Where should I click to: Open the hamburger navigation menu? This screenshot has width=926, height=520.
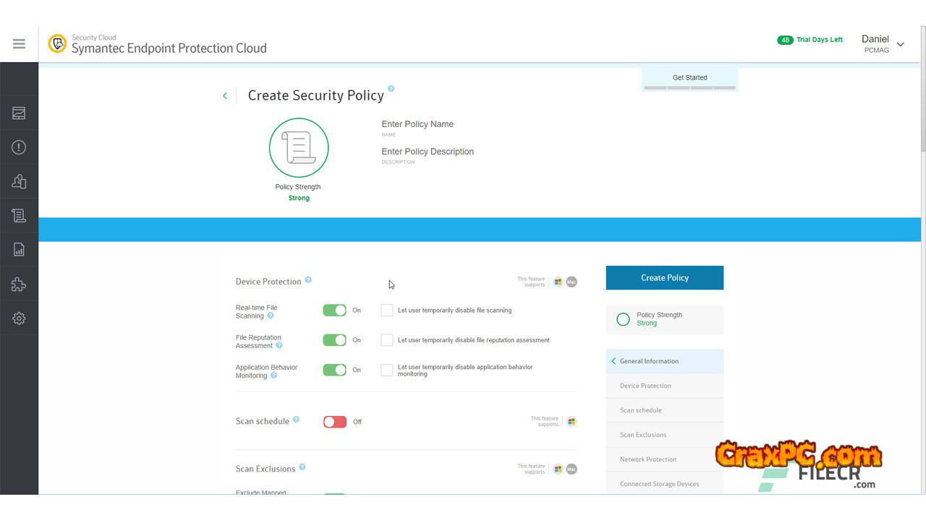pos(19,44)
